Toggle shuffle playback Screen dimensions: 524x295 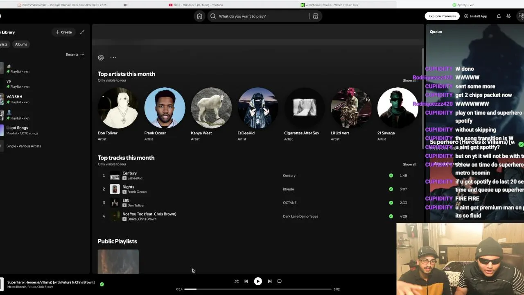(x=236, y=281)
